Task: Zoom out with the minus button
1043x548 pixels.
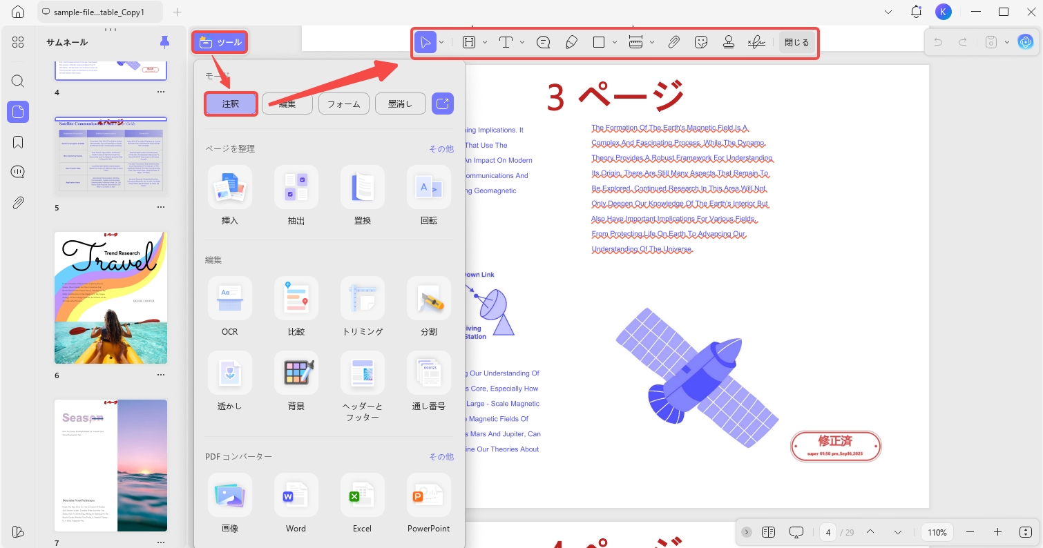Action: point(970,532)
